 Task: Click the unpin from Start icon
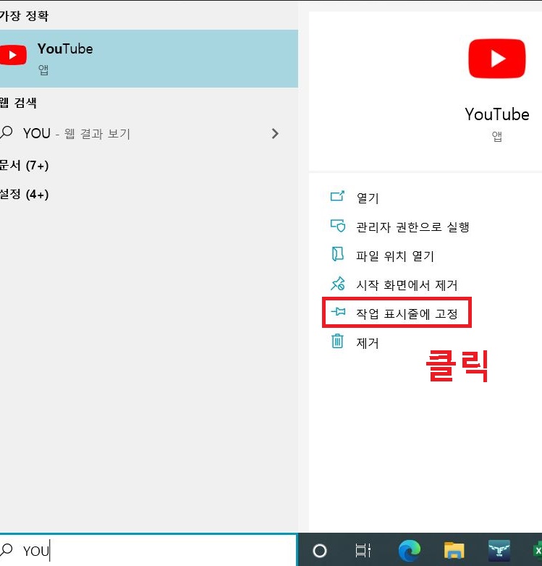(338, 284)
